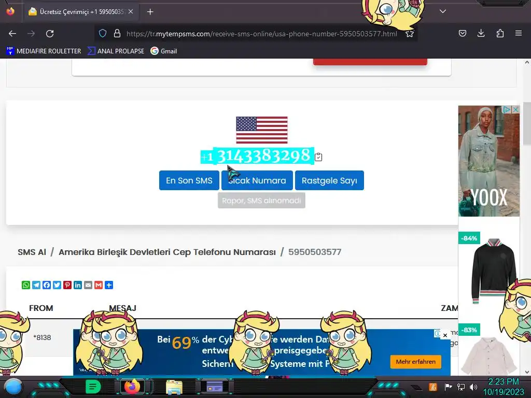Click the Sıcak Numara button
This screenshot has height=398, width=531.
pos(257,180)
